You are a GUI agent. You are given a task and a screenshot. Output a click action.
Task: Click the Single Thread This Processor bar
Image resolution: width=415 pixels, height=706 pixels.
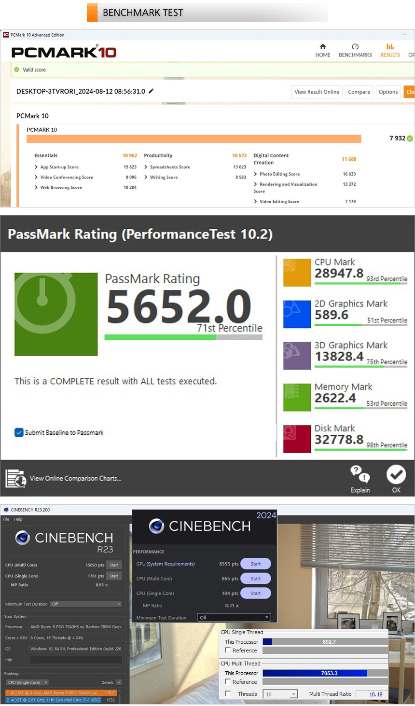pyautogui.click(x=325, y=642)
